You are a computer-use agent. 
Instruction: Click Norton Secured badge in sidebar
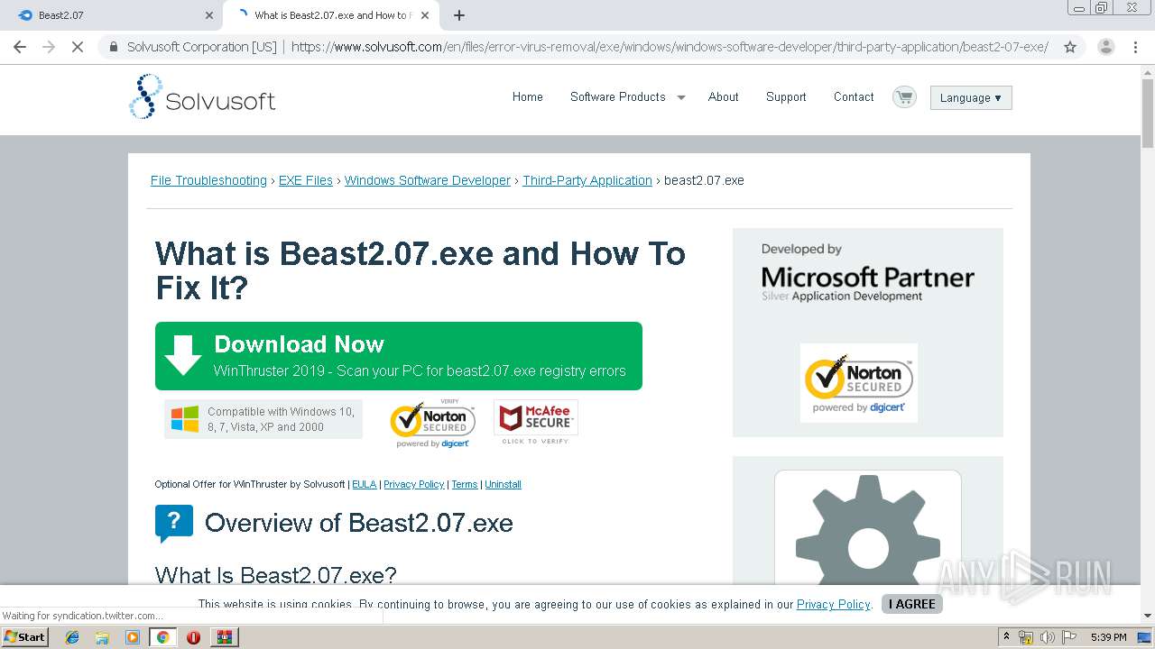[x=859, y=383]
